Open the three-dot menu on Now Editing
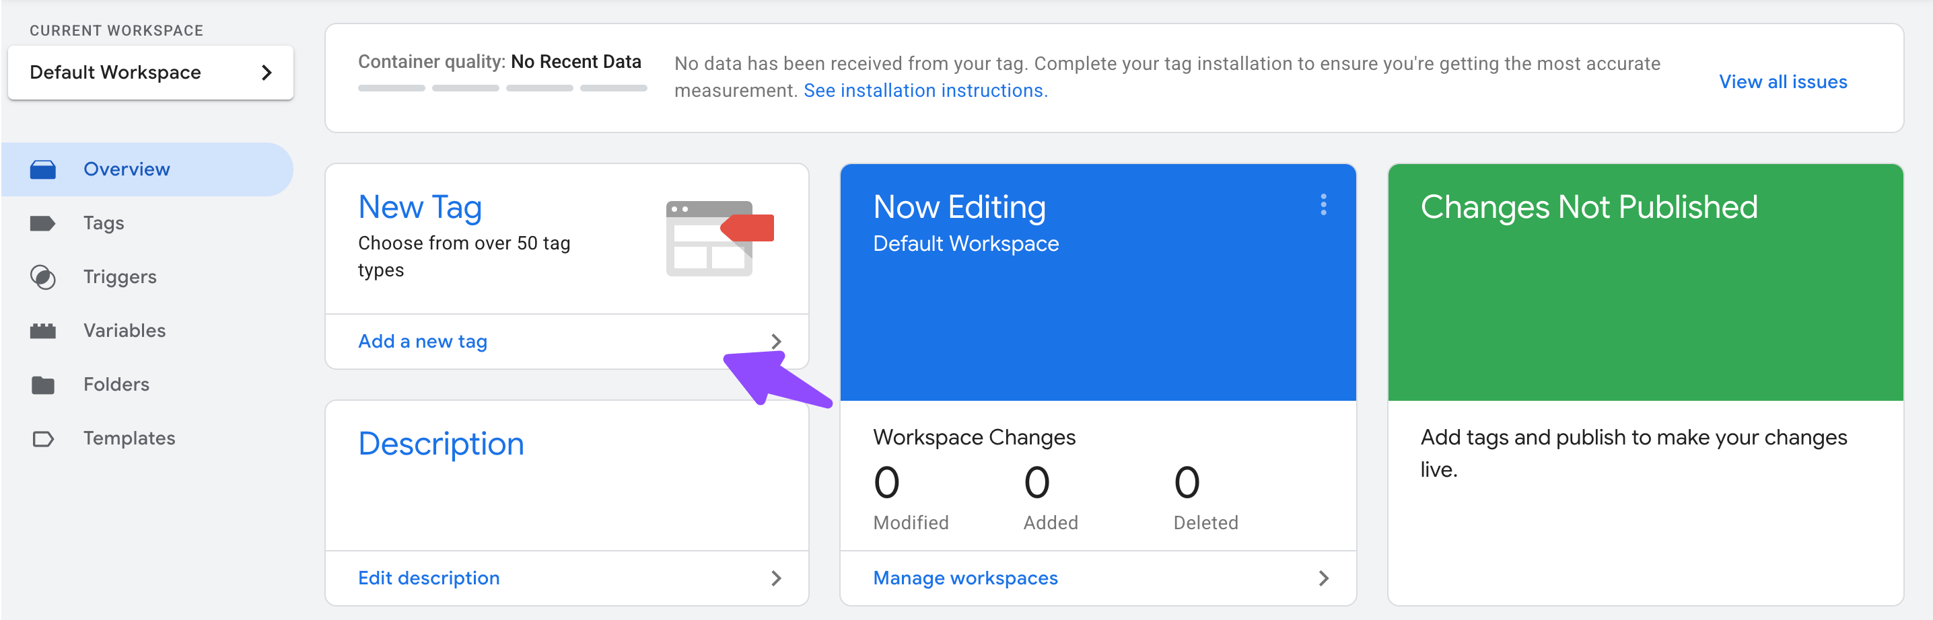 [1323, 204]
